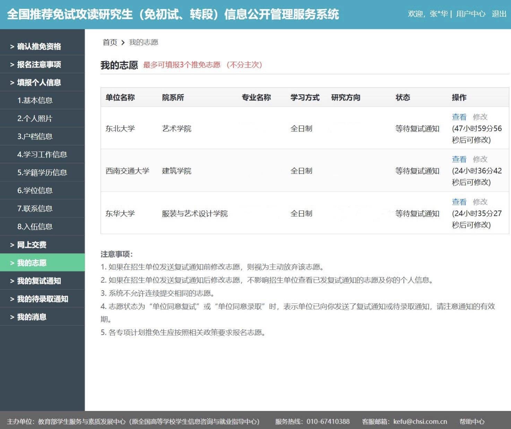Open 我的消息 in the sidebar

tap(32, 317)
